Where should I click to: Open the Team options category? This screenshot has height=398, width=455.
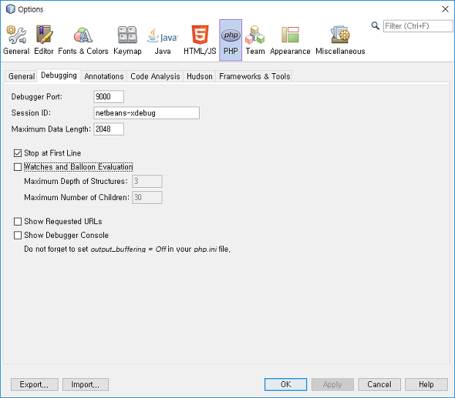point(255,40)
